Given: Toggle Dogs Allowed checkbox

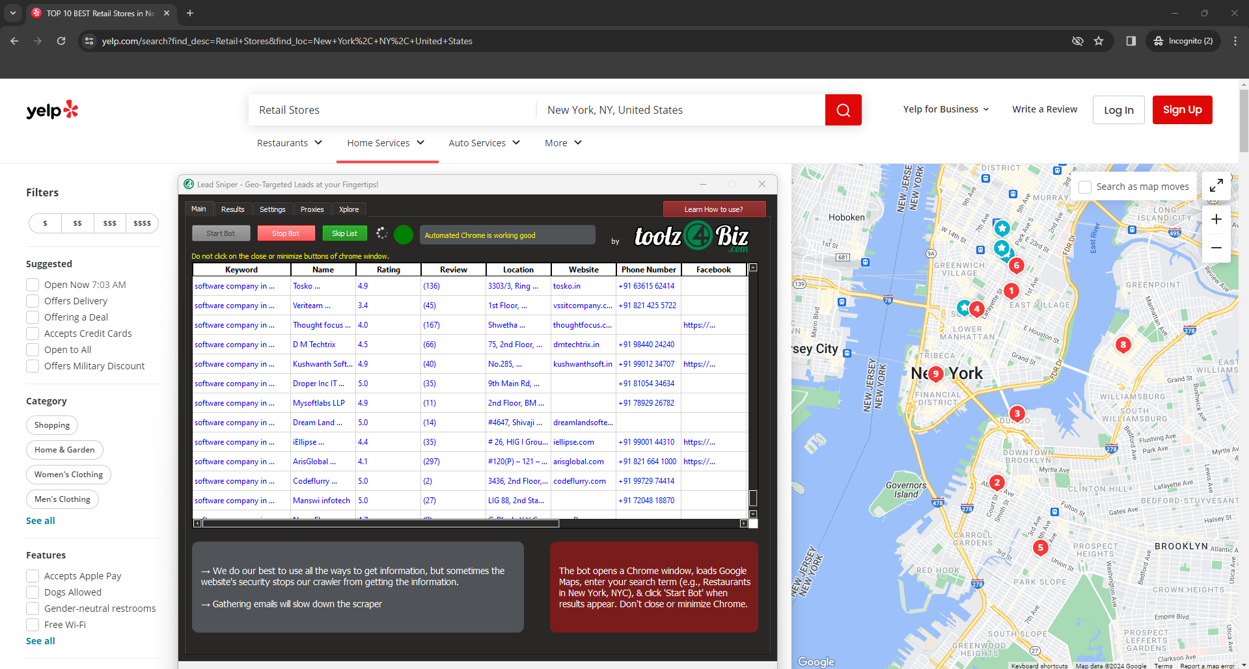Looking at the screenshot, I should (33, 592).
